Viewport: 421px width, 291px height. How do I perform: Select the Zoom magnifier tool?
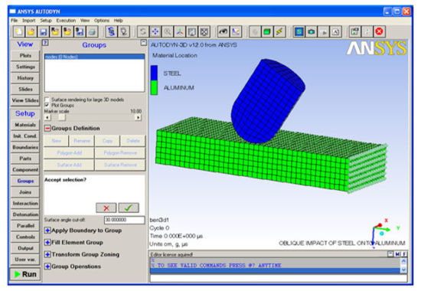[168, 31]
